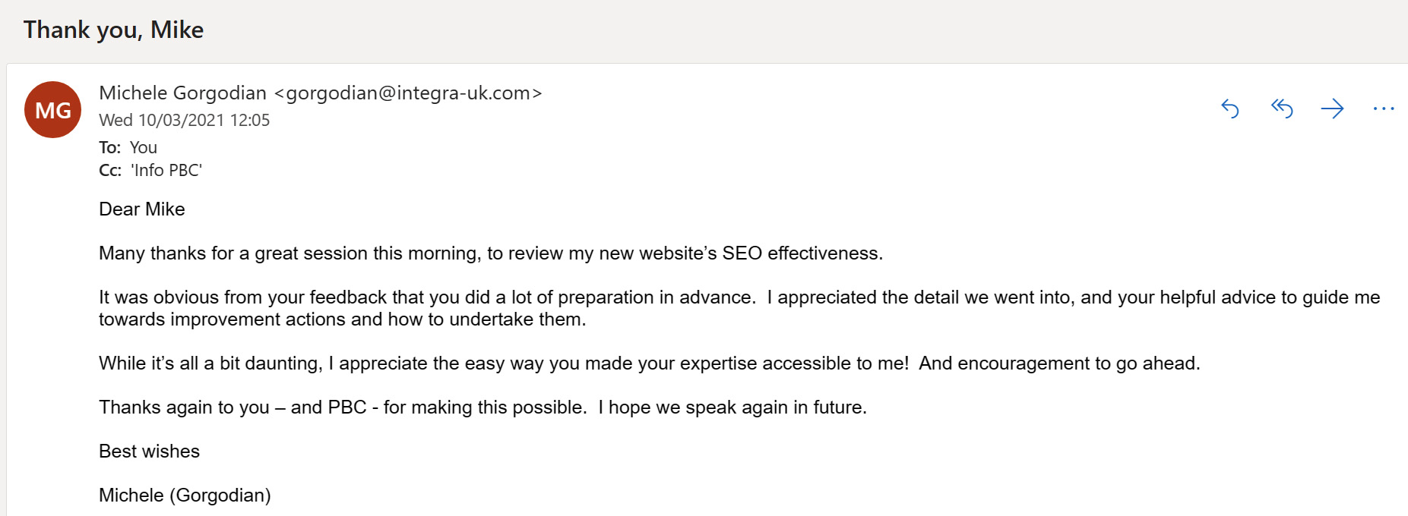Click the 'Dear Mike' greeting line
1408x516 pixels.
point(142,209)
